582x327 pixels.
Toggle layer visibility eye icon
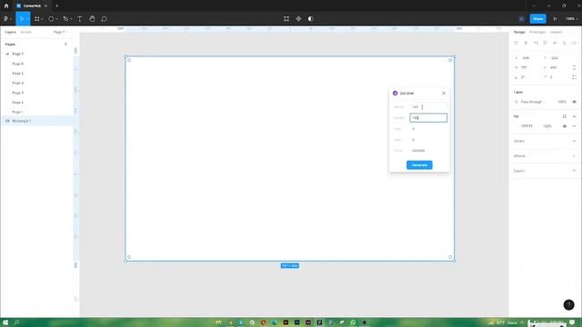(574, 102)
